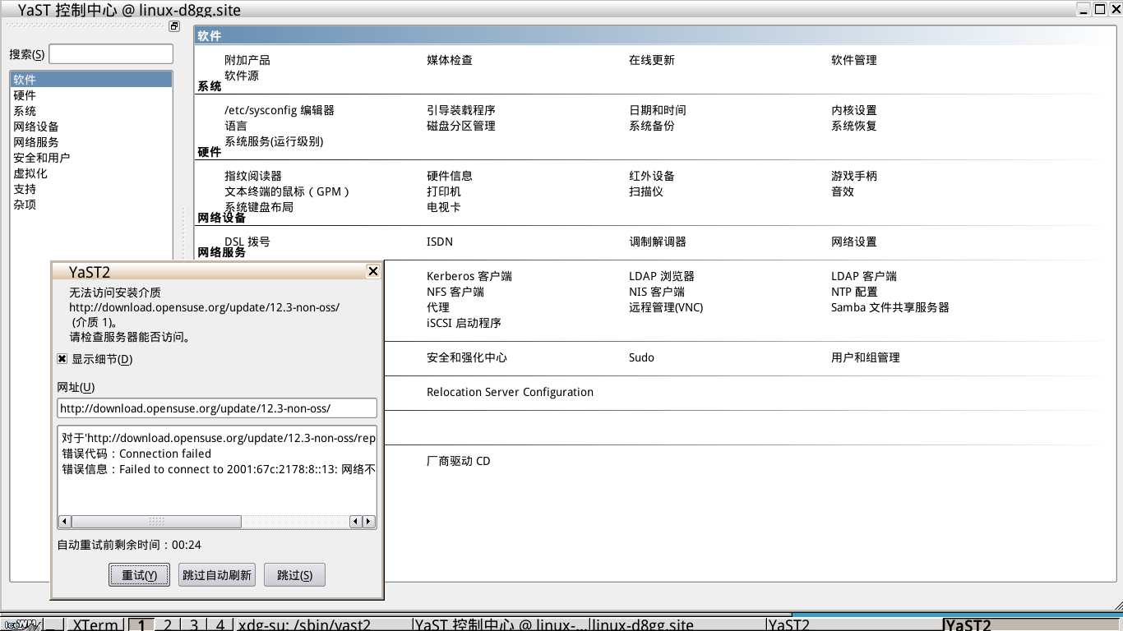
Task: Open Samba 文件共享服务器 module
Action: 890,307
